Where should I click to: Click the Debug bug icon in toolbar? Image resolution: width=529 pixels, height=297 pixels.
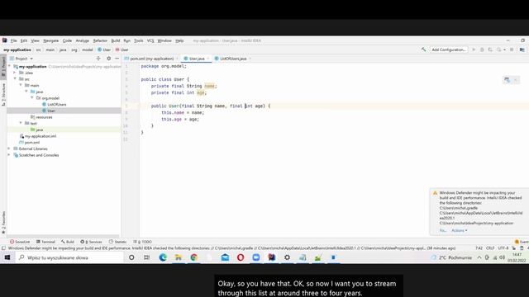click(x=482, y=49)
